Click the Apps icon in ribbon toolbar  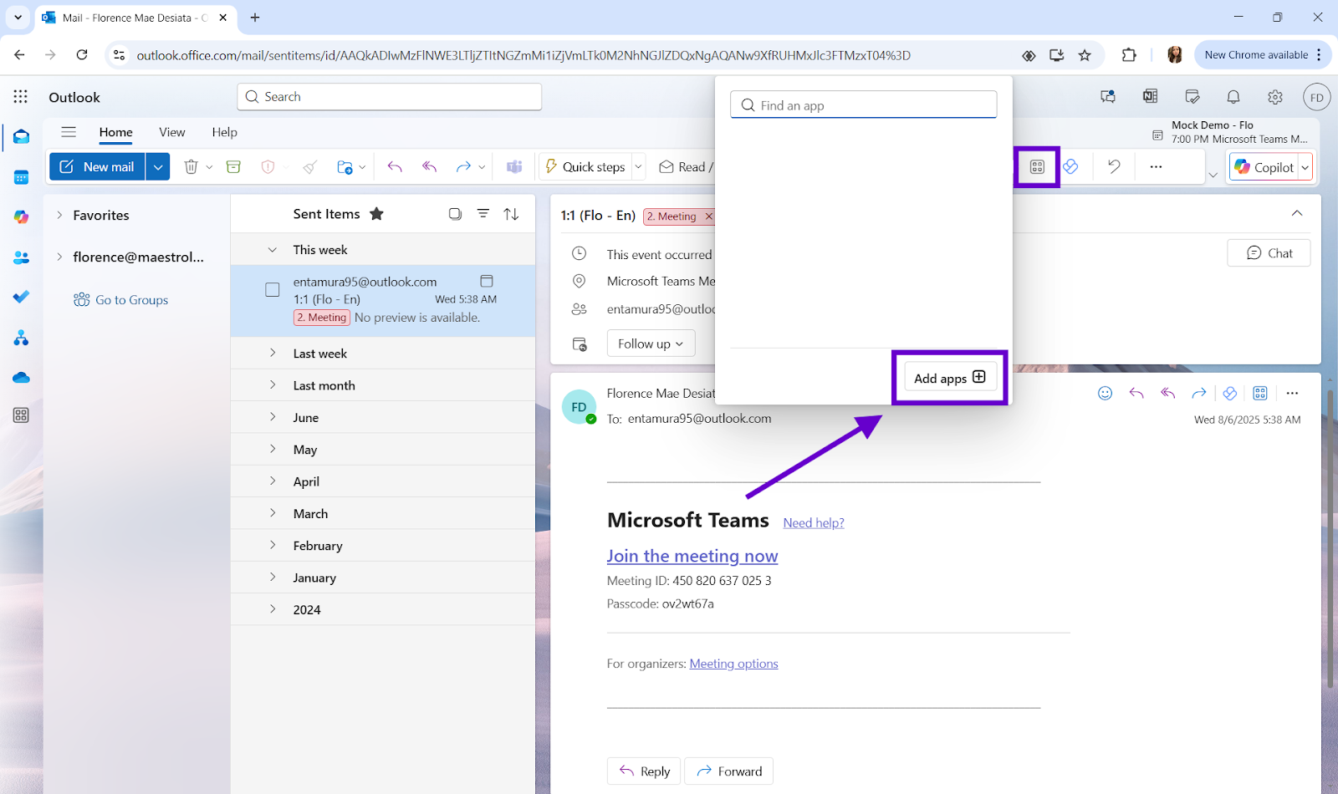1037,167
